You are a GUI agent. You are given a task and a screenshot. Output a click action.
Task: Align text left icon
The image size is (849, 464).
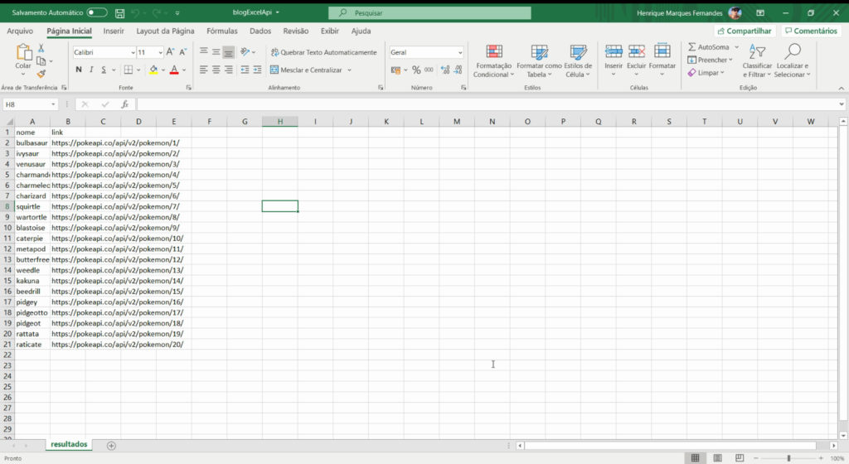click(x=204, y=70)
